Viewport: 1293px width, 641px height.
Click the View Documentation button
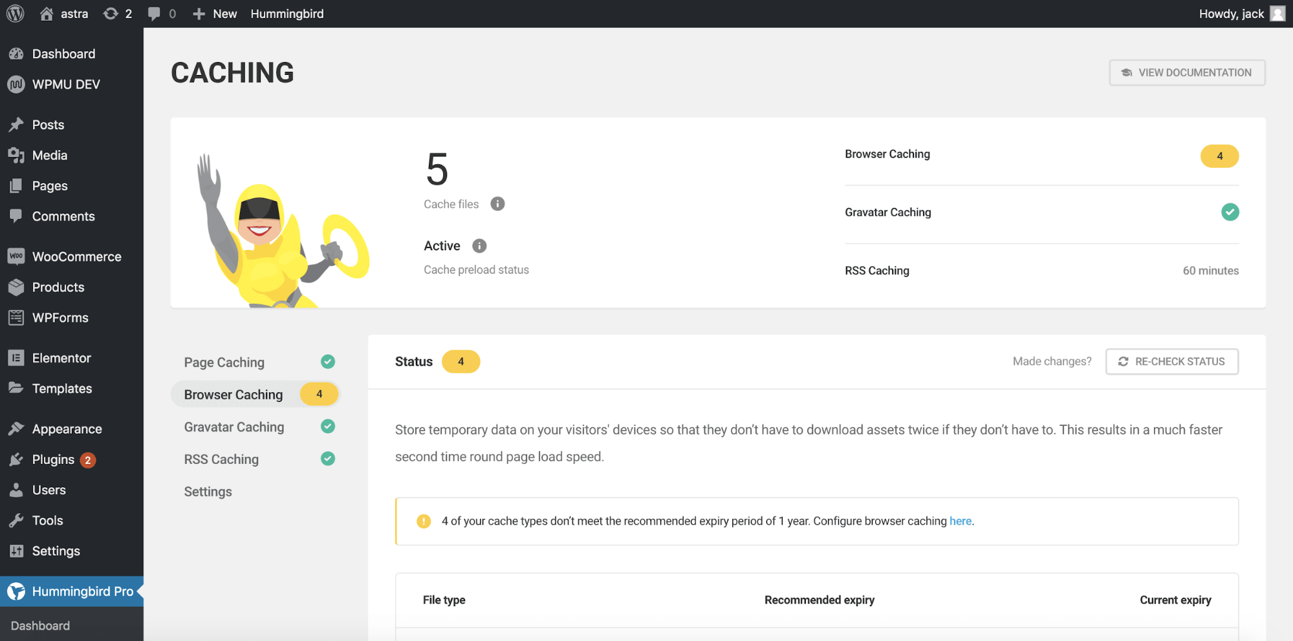click(x=1187, y=72)
